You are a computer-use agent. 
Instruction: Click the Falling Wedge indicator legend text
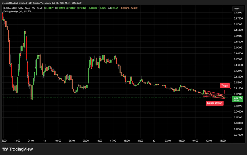pos(17,11)
